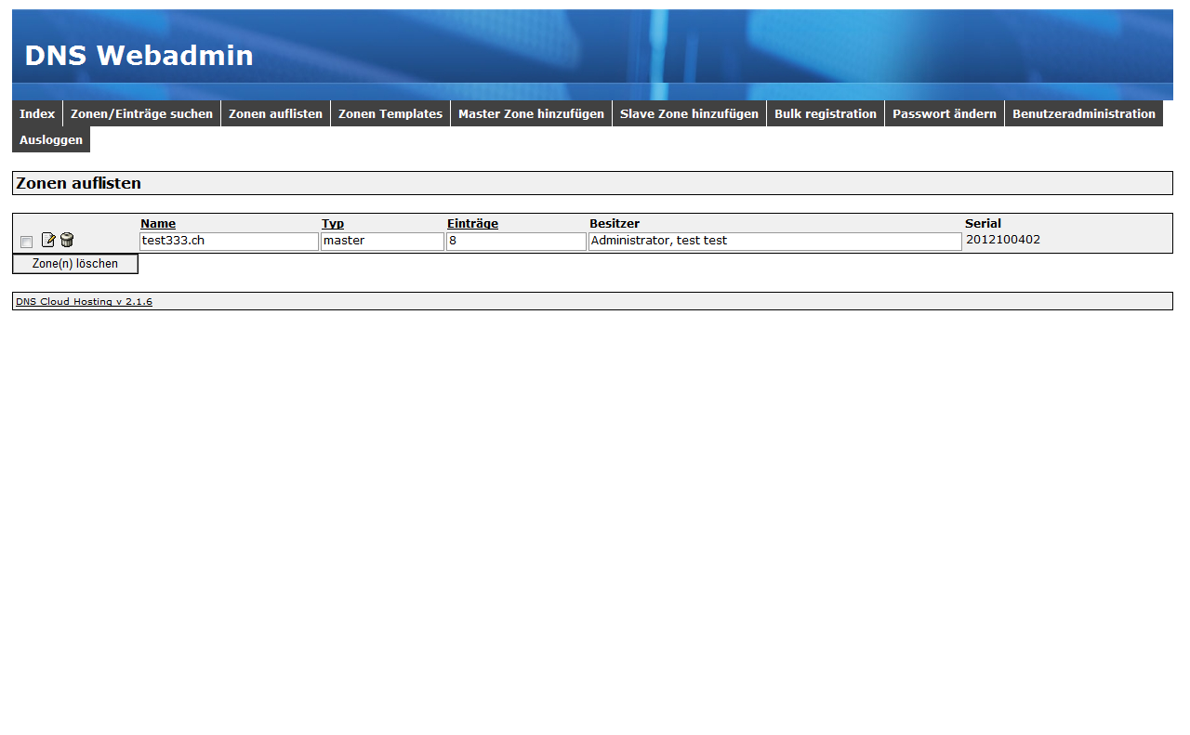Sort zones by the Name column header
This screenshot has height=735, width=1190.
click(158, 224)
